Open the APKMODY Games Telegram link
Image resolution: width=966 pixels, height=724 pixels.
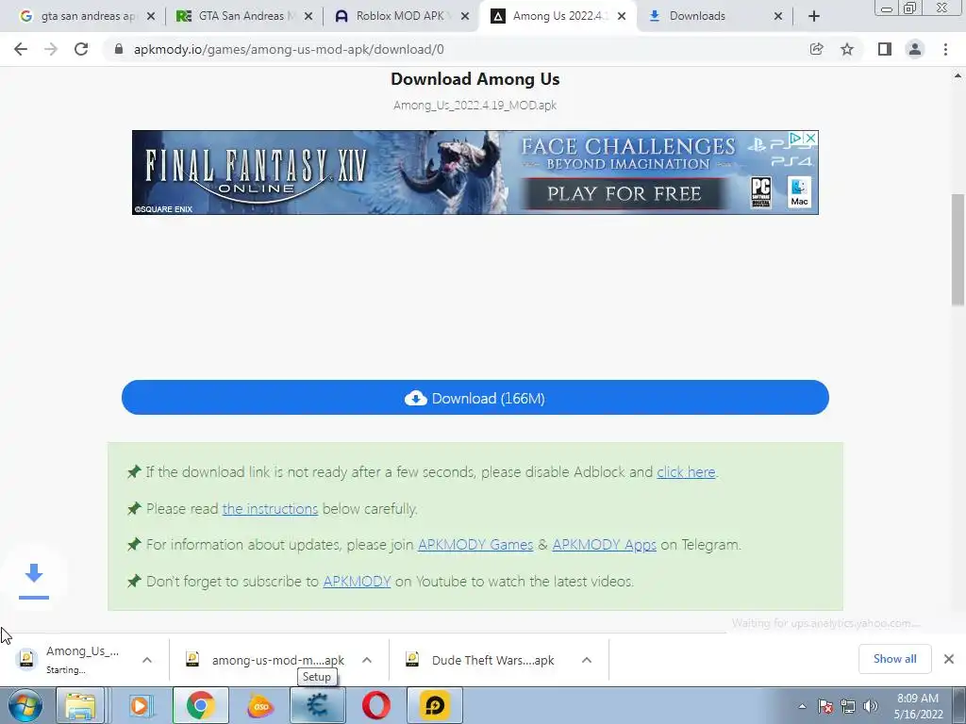[x=475, y=545]
